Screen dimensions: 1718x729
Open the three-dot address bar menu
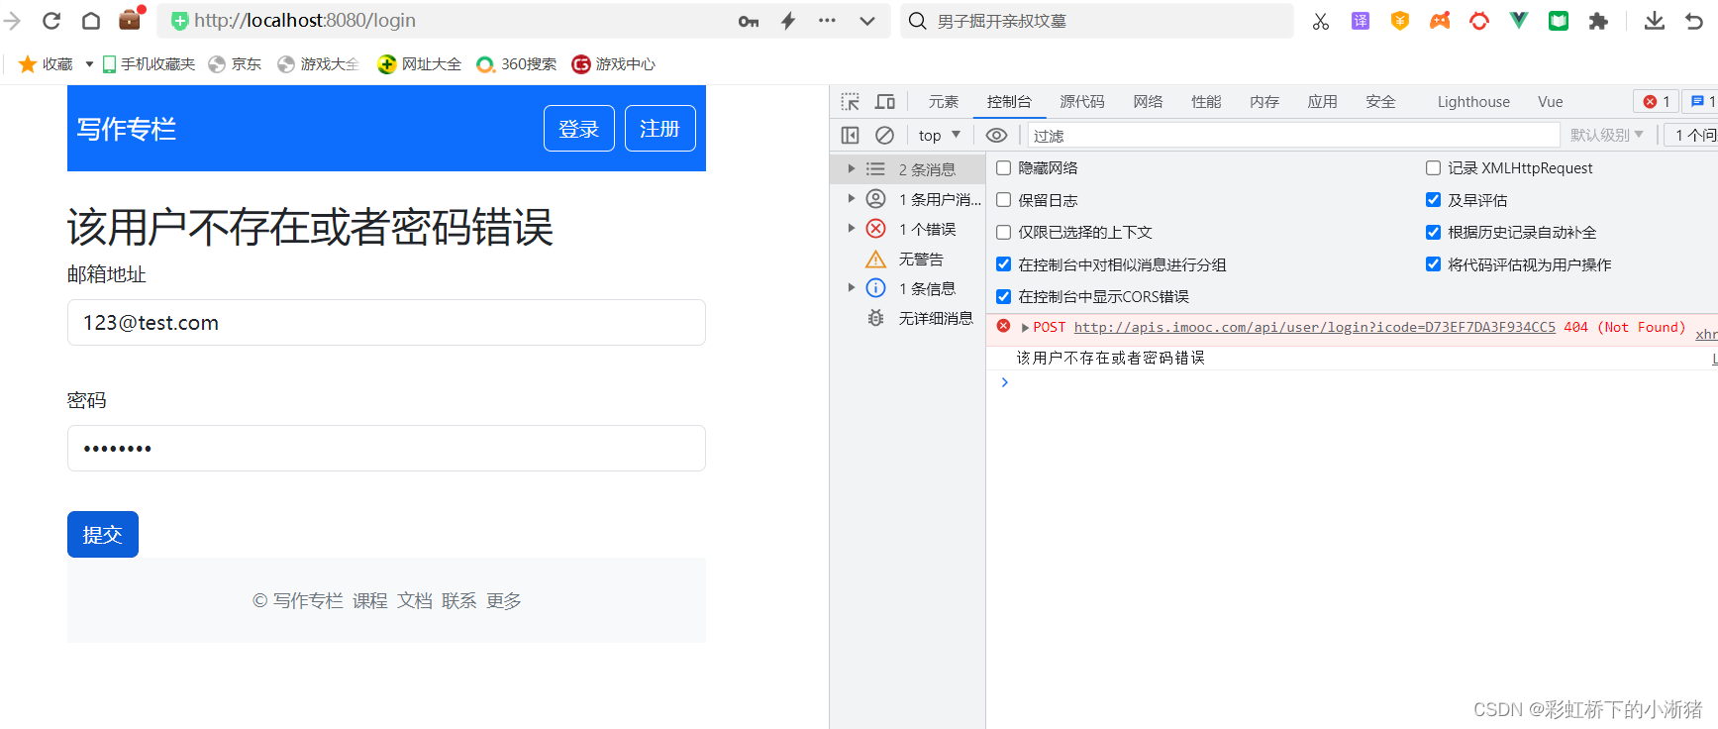[x=827, y=21]
